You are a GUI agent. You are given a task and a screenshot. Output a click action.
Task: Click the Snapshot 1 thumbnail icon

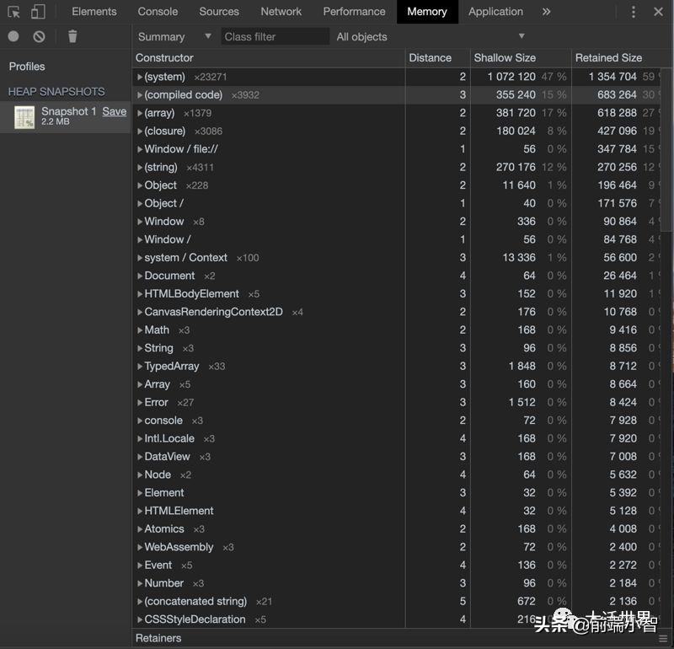24,116
